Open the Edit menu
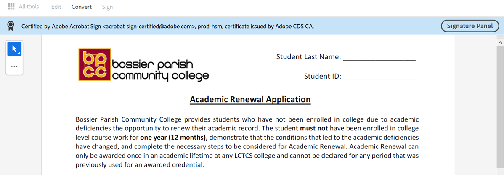504x175 pixels. 56,7
